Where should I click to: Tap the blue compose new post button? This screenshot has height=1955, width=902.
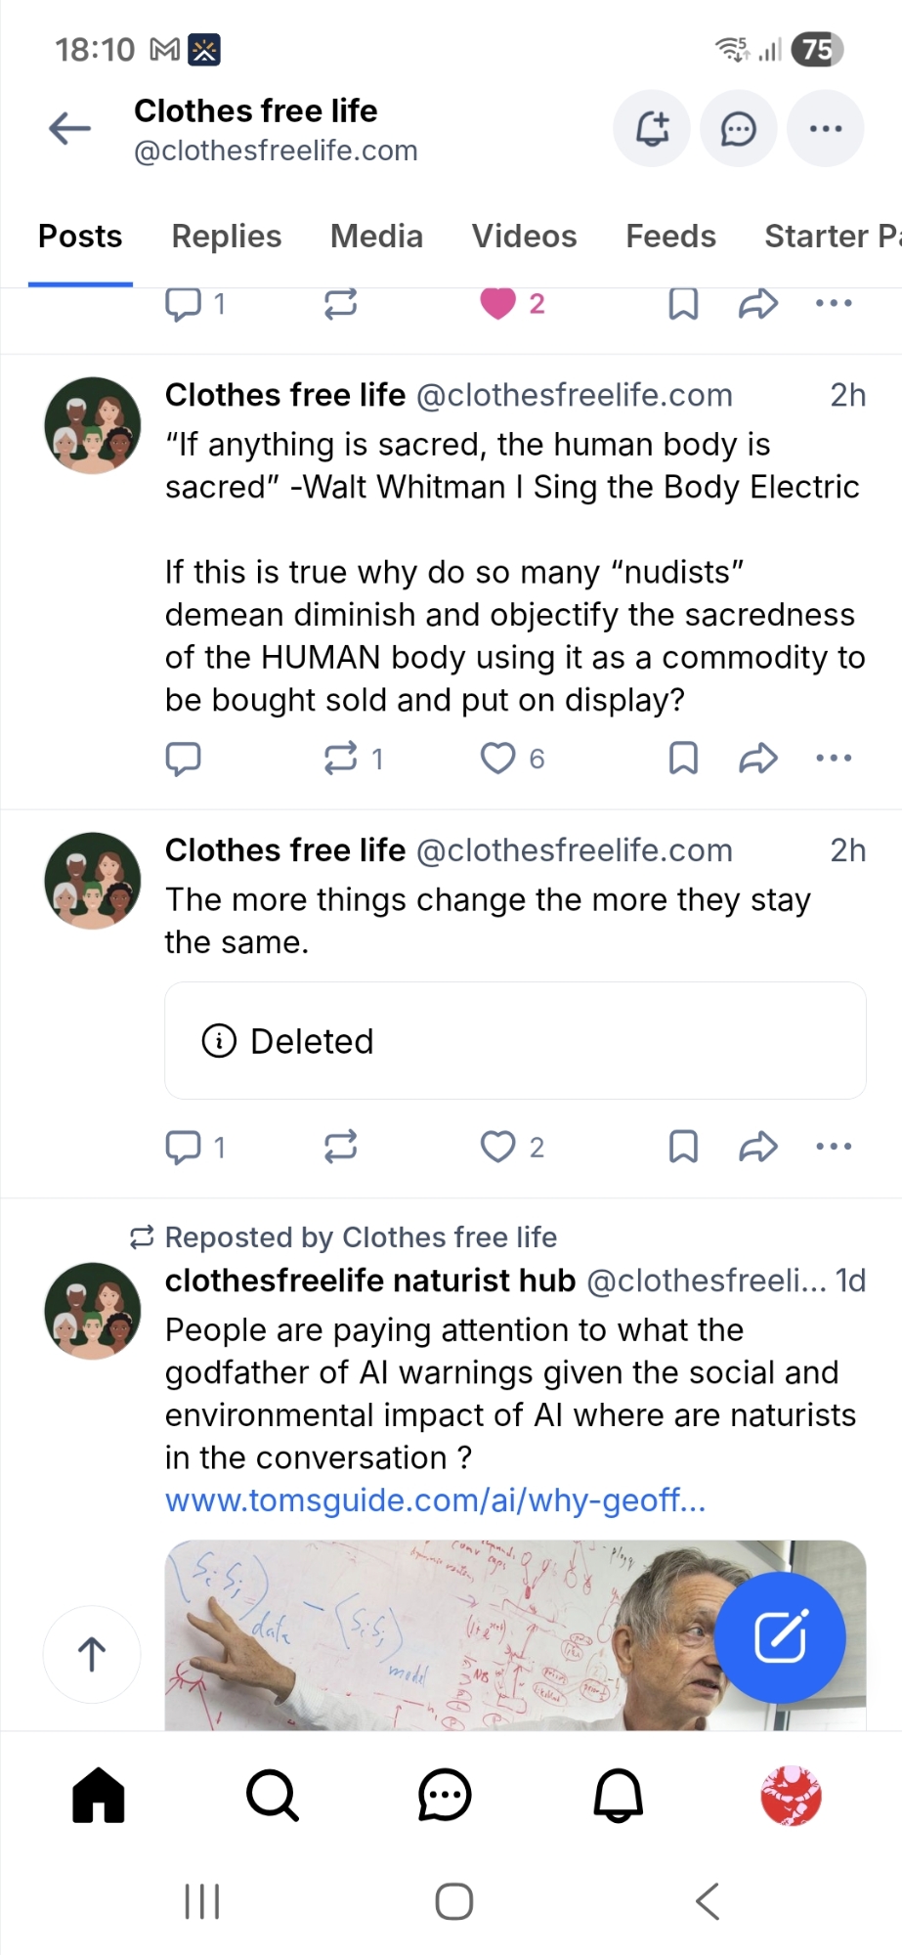780,1637
